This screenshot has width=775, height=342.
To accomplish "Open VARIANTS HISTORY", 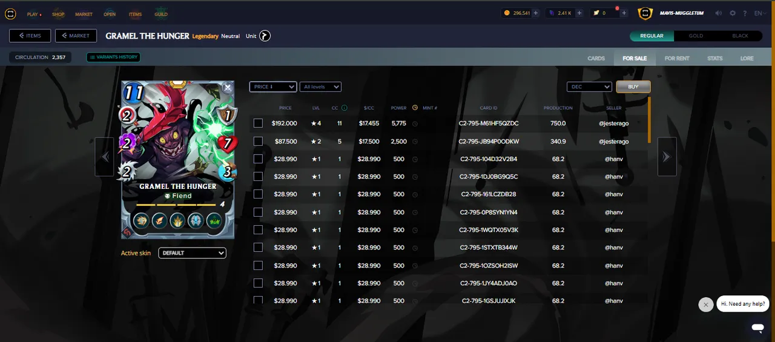I will 113,57.
